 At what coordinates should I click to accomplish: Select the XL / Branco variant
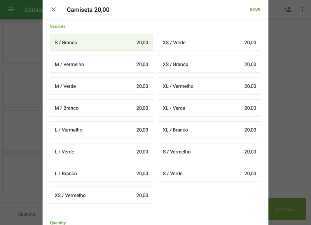pyautogui.click(x=210, y=130)
